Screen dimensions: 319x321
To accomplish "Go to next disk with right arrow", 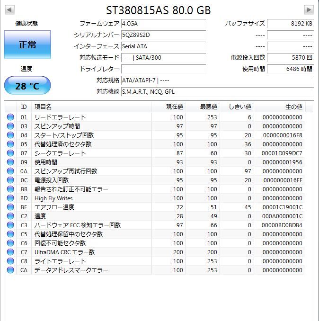I will coord(309,10).
